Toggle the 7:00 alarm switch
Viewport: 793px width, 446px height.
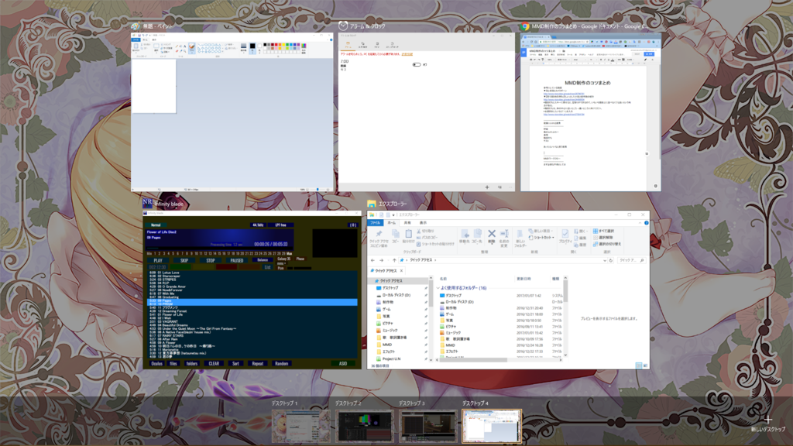(416, 65)
